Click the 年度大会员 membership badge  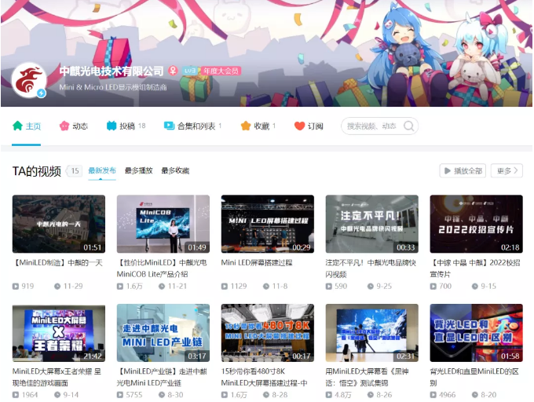(221, 71)
